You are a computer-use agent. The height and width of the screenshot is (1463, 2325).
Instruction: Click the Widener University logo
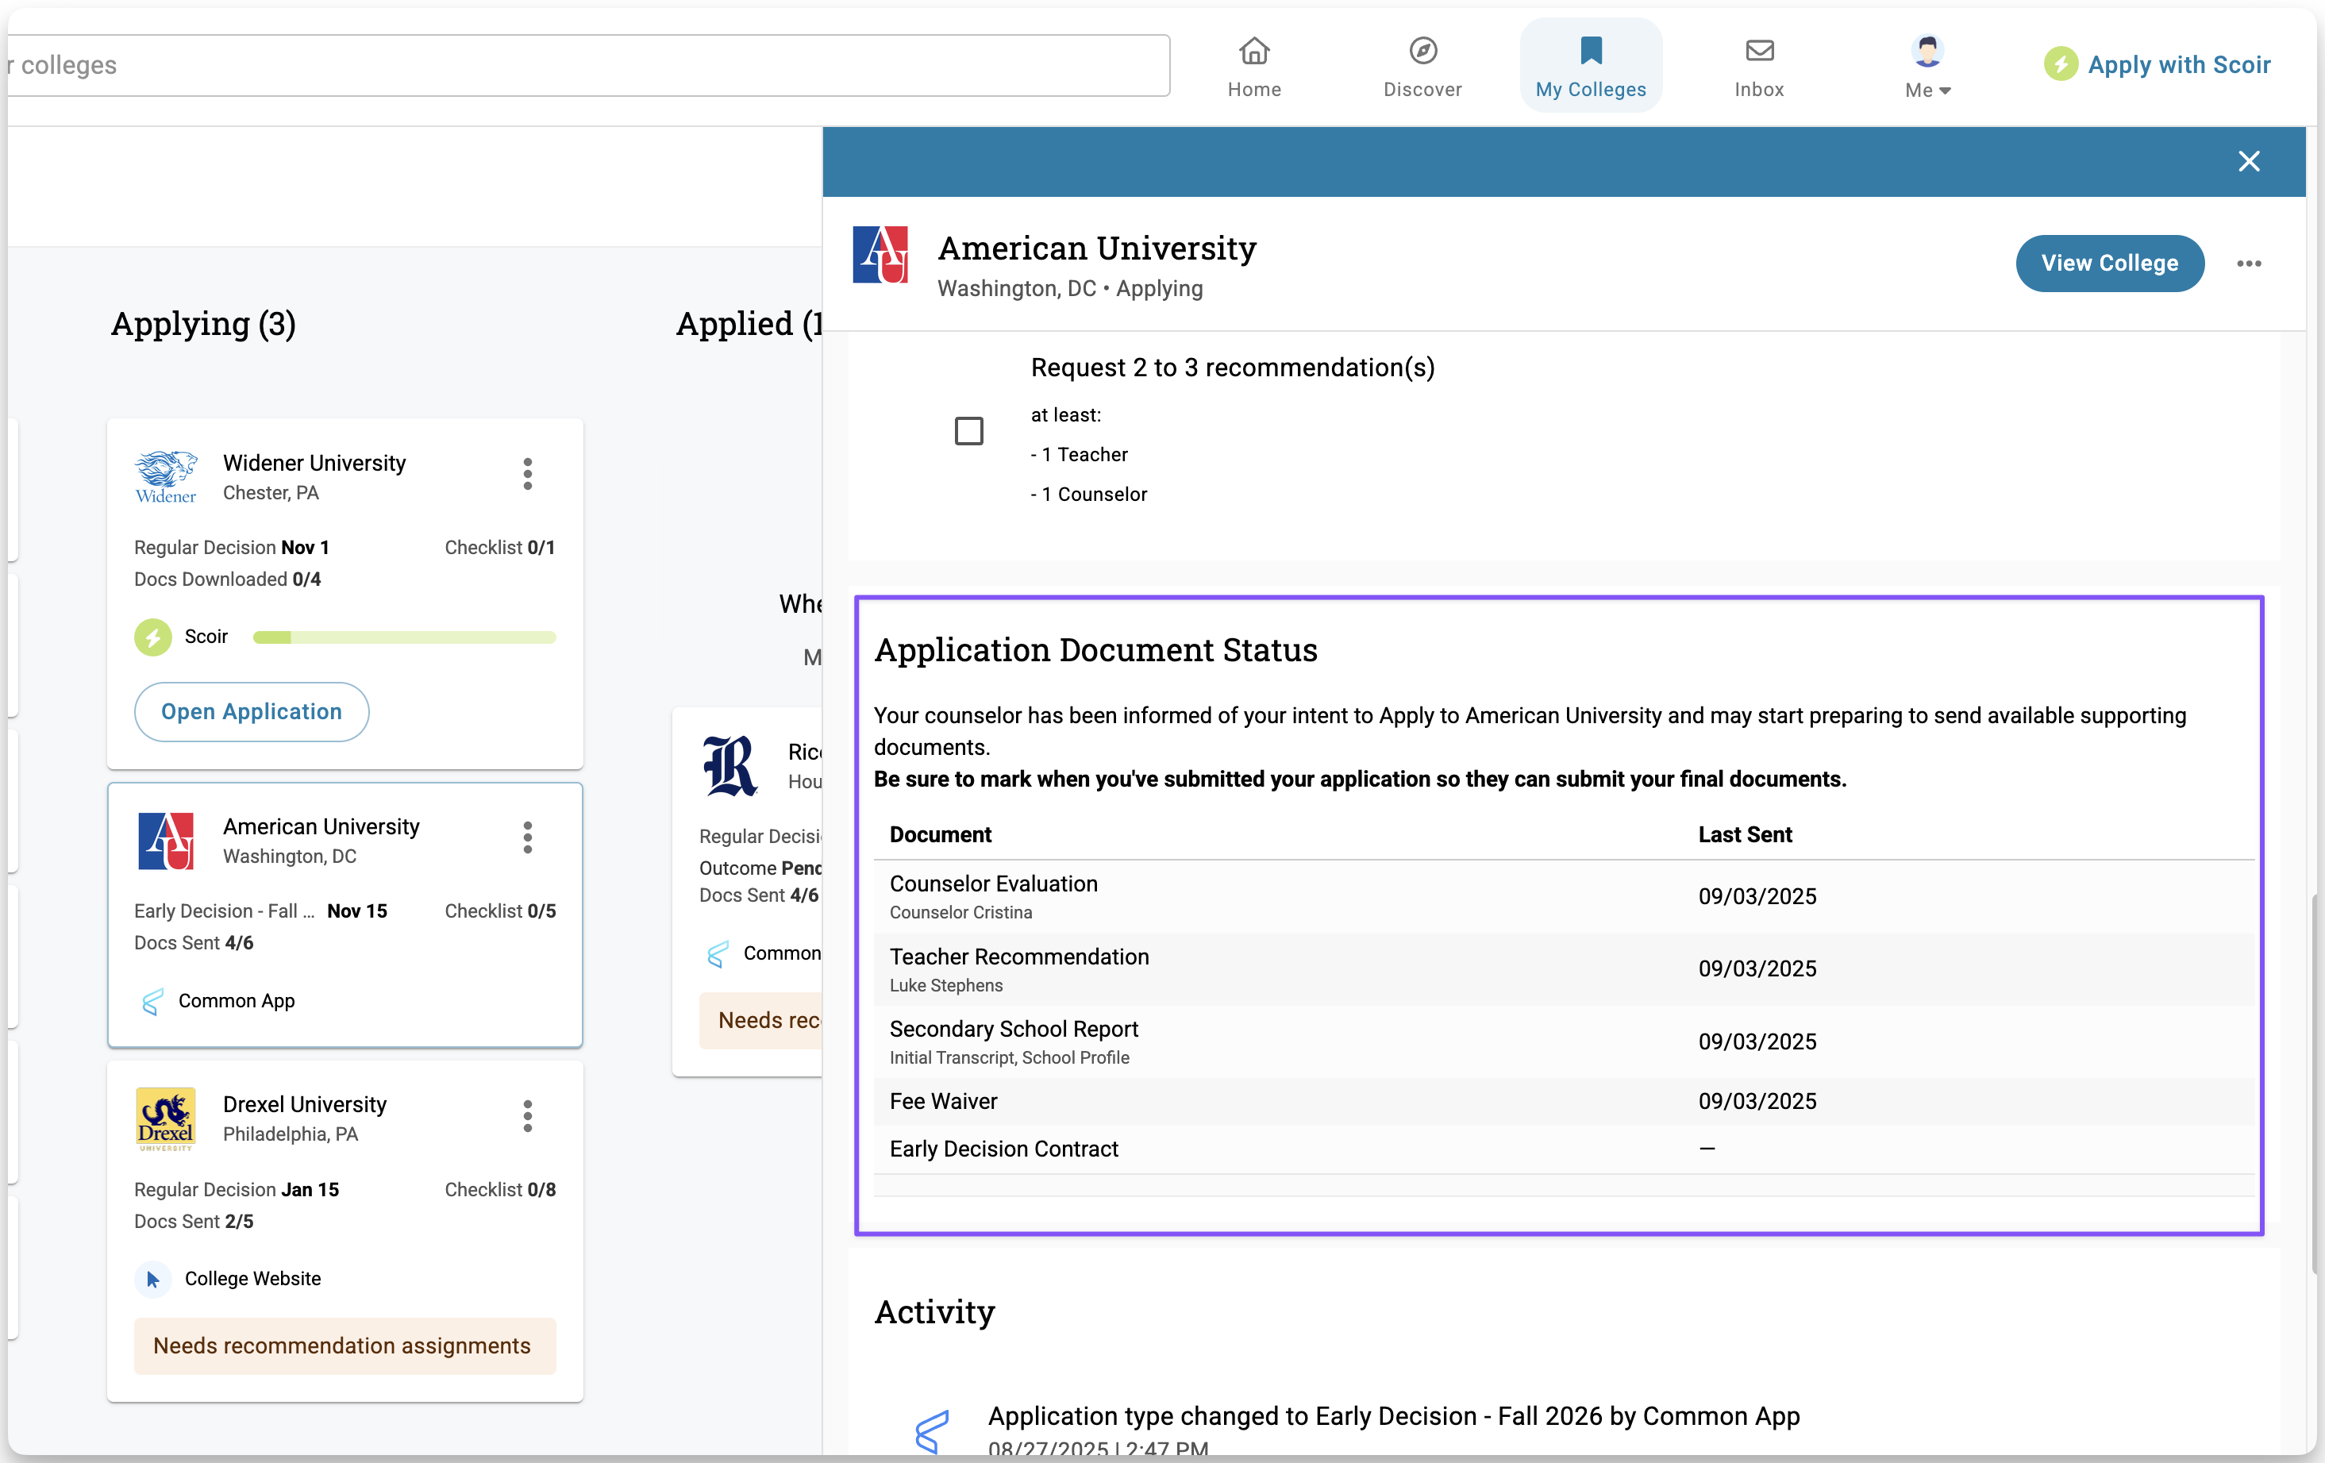[165, 476]
